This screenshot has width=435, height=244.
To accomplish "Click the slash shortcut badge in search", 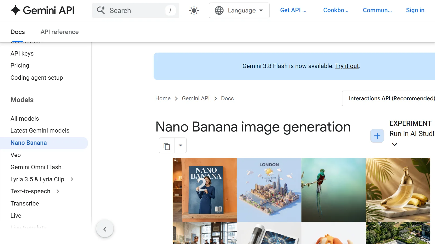I will point(170,11).
